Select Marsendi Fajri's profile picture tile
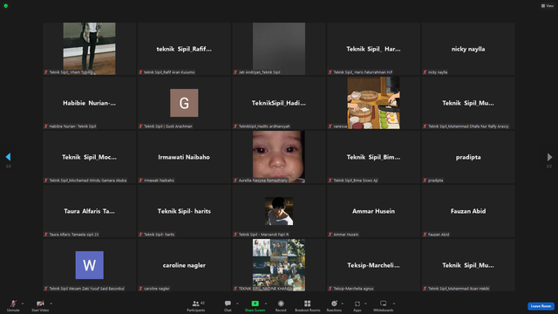This screenshot has width=558, height=314. (x=279, y=211)
